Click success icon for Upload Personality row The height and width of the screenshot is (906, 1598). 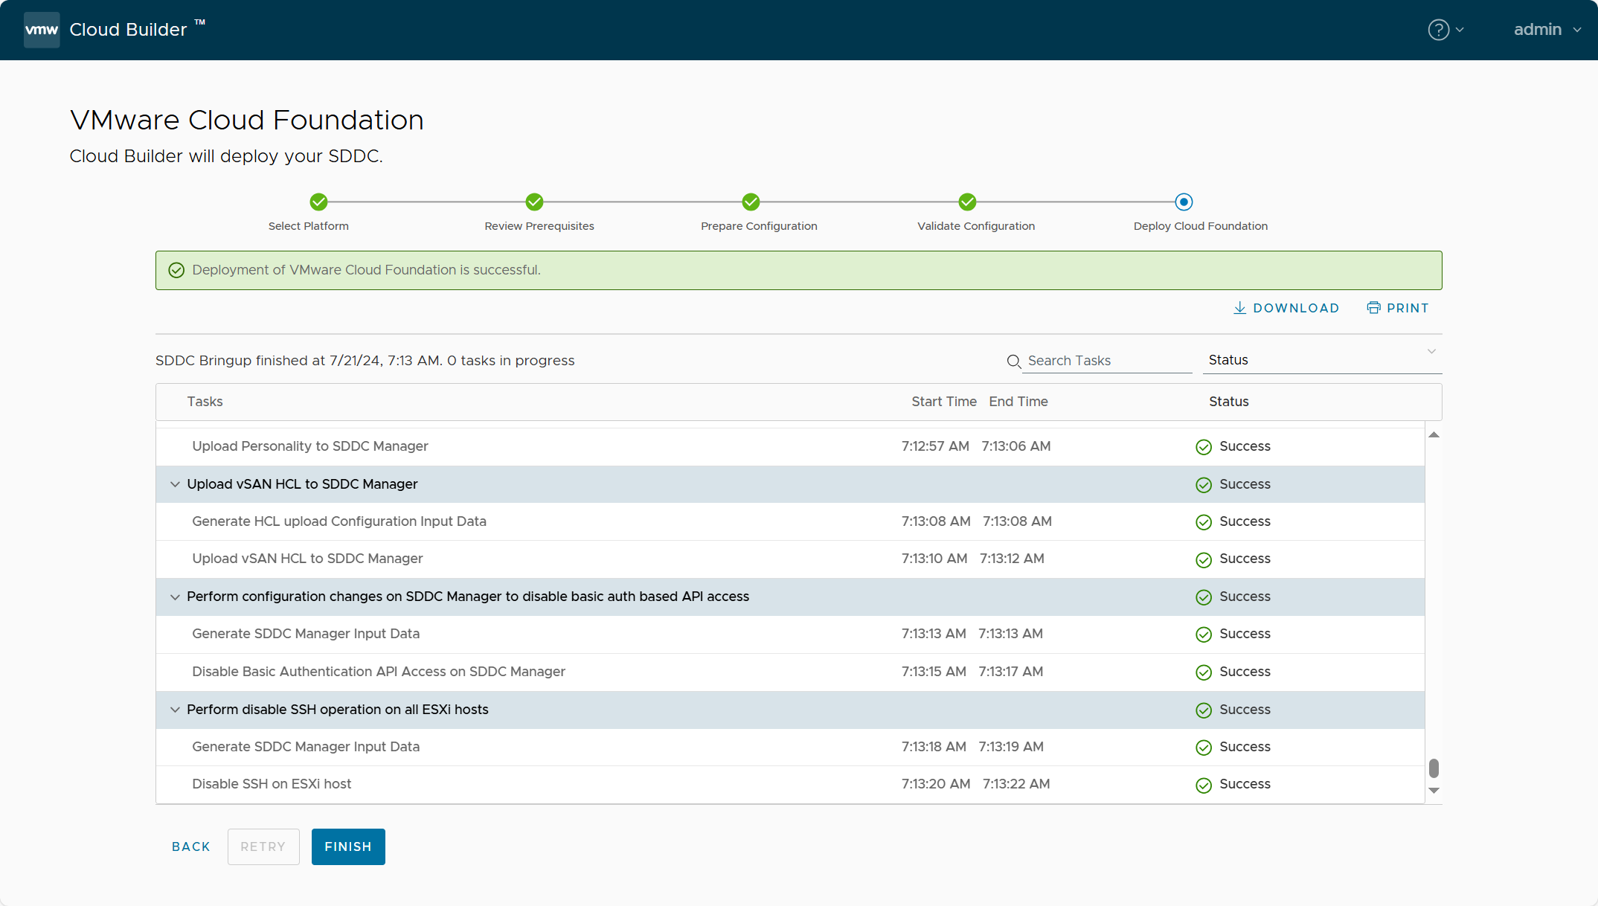[x=1204, y=447]
